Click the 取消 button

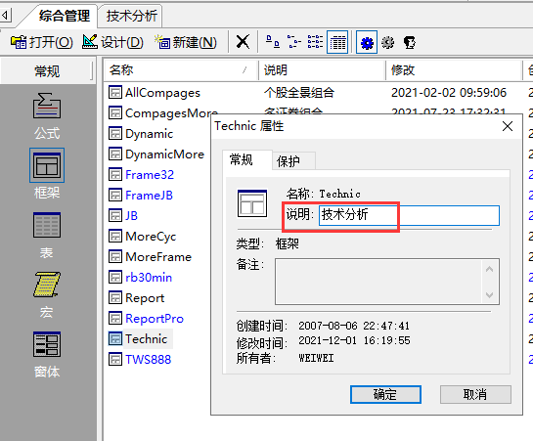click(475, 394)
